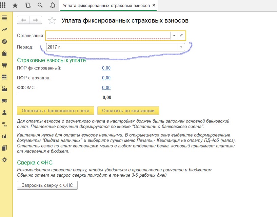Image resolution: width=277 pixels, height=217 pixels.
Task: Expand the Период dropdown arrow
Action: pyautogui.click(x=181, y=47)
